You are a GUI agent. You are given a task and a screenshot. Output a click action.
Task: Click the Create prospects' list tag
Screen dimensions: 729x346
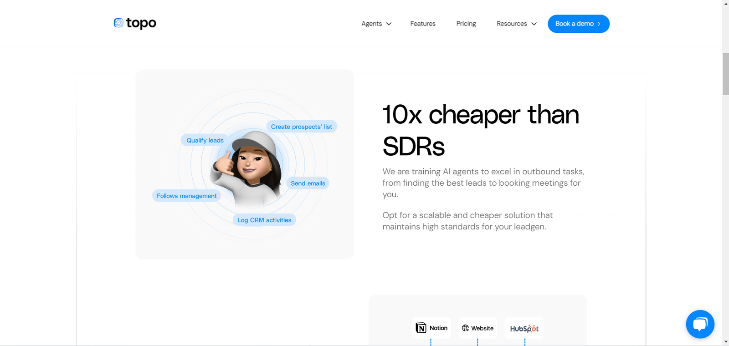[x=302, y=127]
